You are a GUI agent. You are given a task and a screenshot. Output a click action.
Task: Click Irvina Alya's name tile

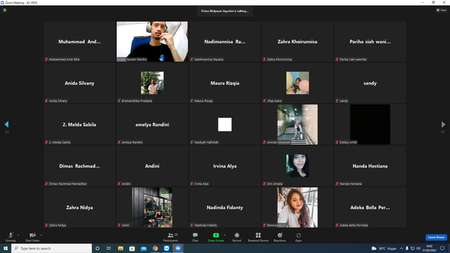(225, 166)
